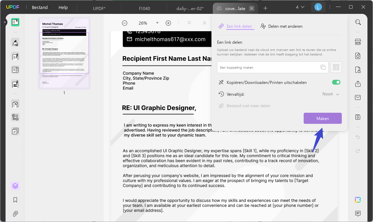Open the Convert PDF tool
This screenshot has width=373, height=222.
click(x=358, y=56)
